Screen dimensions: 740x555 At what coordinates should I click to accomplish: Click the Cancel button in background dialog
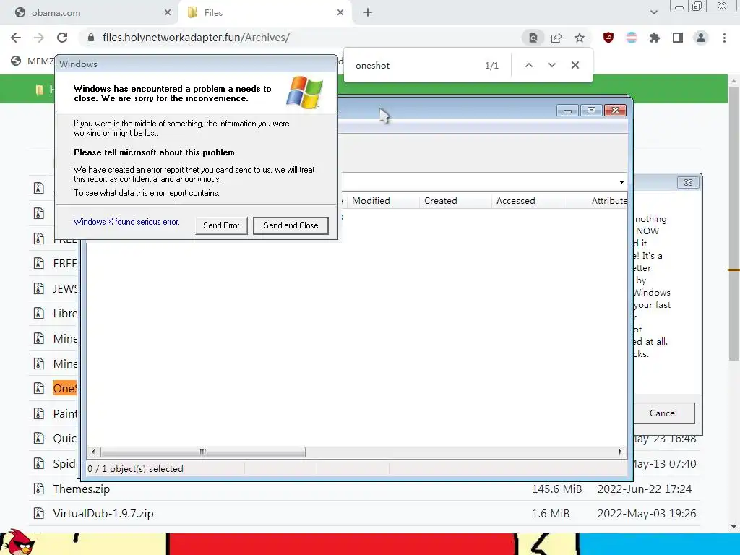tap(663, 413)
